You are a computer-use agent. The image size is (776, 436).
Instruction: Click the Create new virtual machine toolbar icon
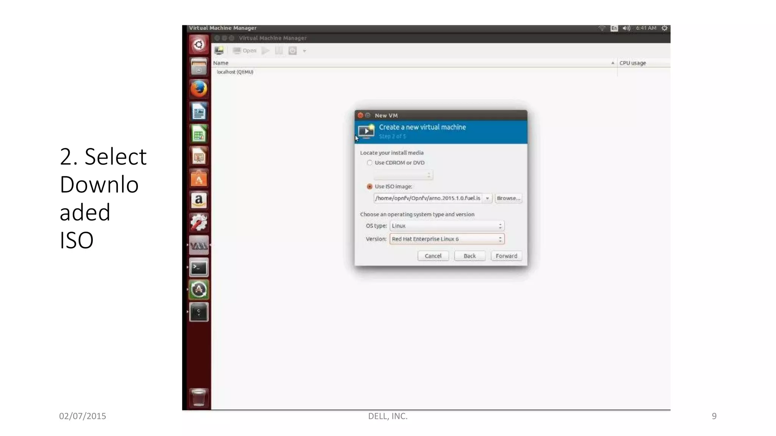point(219,51)
